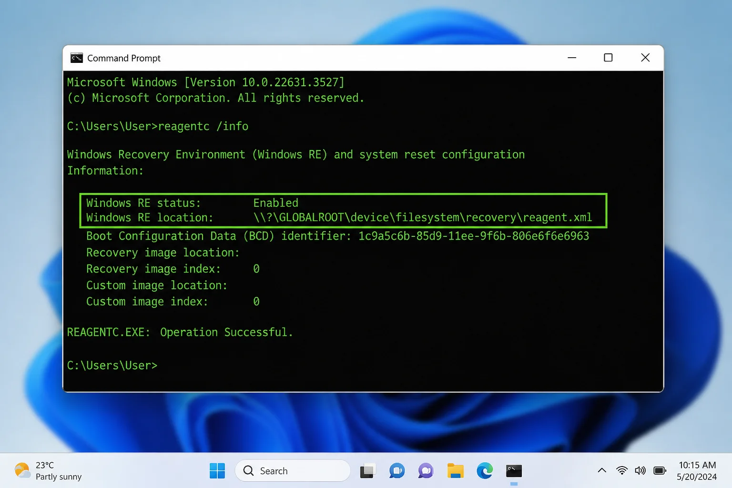Open the Wi-Fi network flyout
Viewport: 732px width, 488px height.
tap(622, 470)
